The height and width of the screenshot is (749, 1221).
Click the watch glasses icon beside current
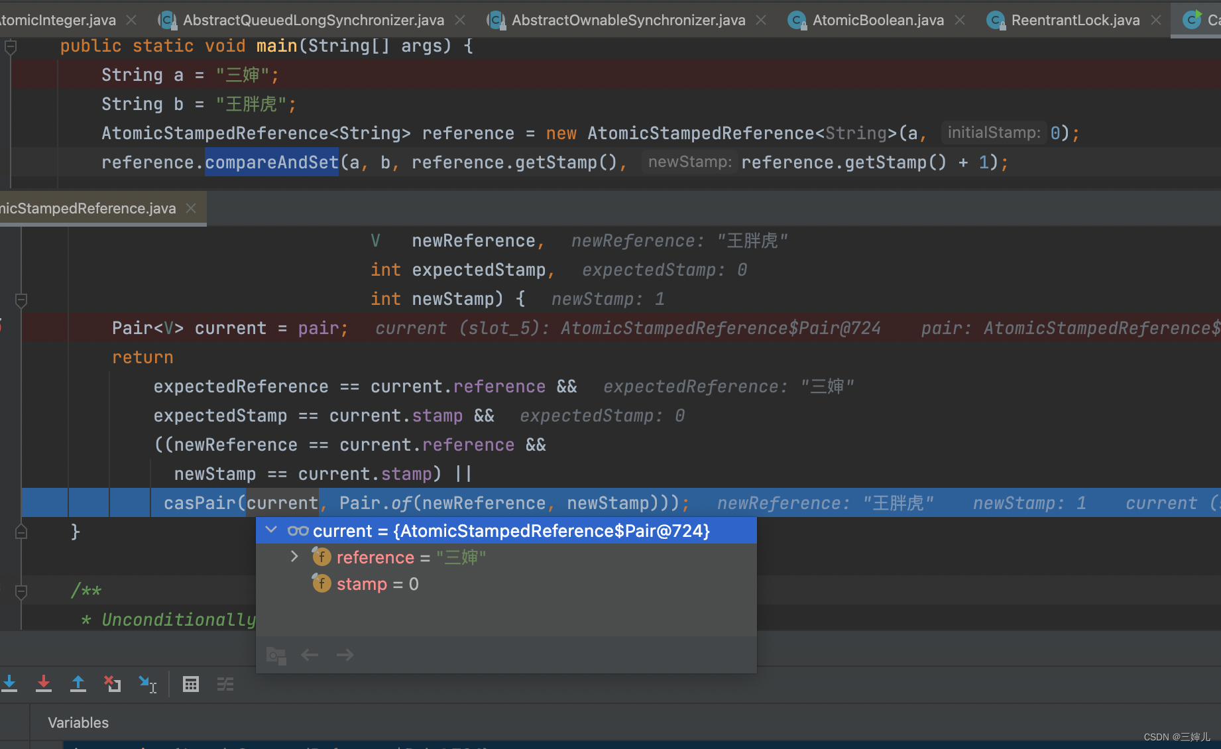pyautogui.click(x=298, y=531)
